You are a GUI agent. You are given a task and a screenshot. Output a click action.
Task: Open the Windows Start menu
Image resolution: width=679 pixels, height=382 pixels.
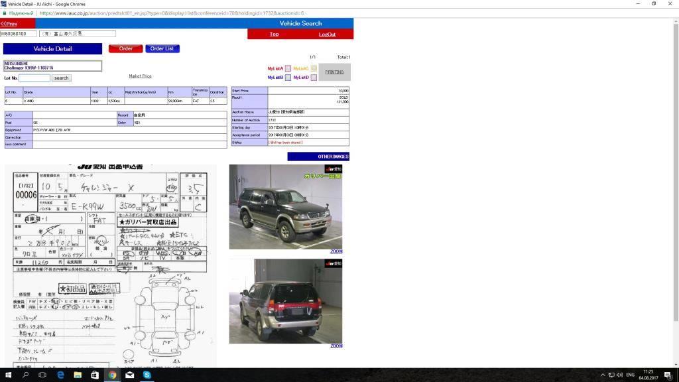[x=8, y=375]
